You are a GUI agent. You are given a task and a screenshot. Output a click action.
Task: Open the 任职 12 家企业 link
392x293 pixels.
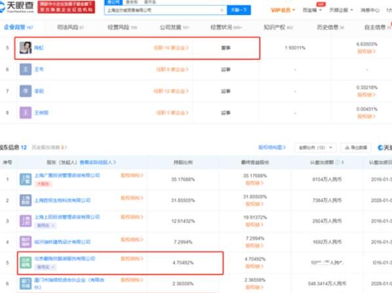click(171, 91)
